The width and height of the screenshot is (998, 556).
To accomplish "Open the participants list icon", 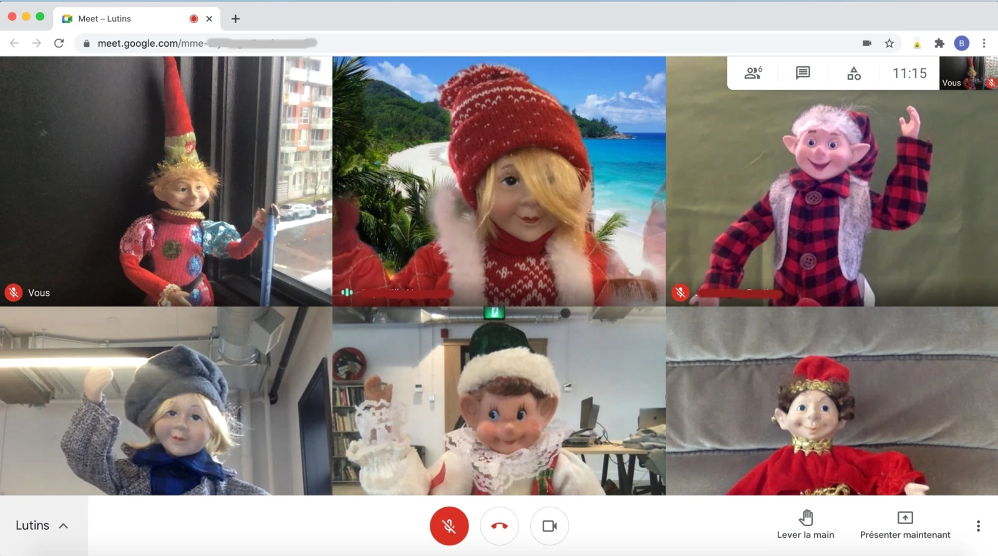I will pyautogui.click(x=753, y=73).
